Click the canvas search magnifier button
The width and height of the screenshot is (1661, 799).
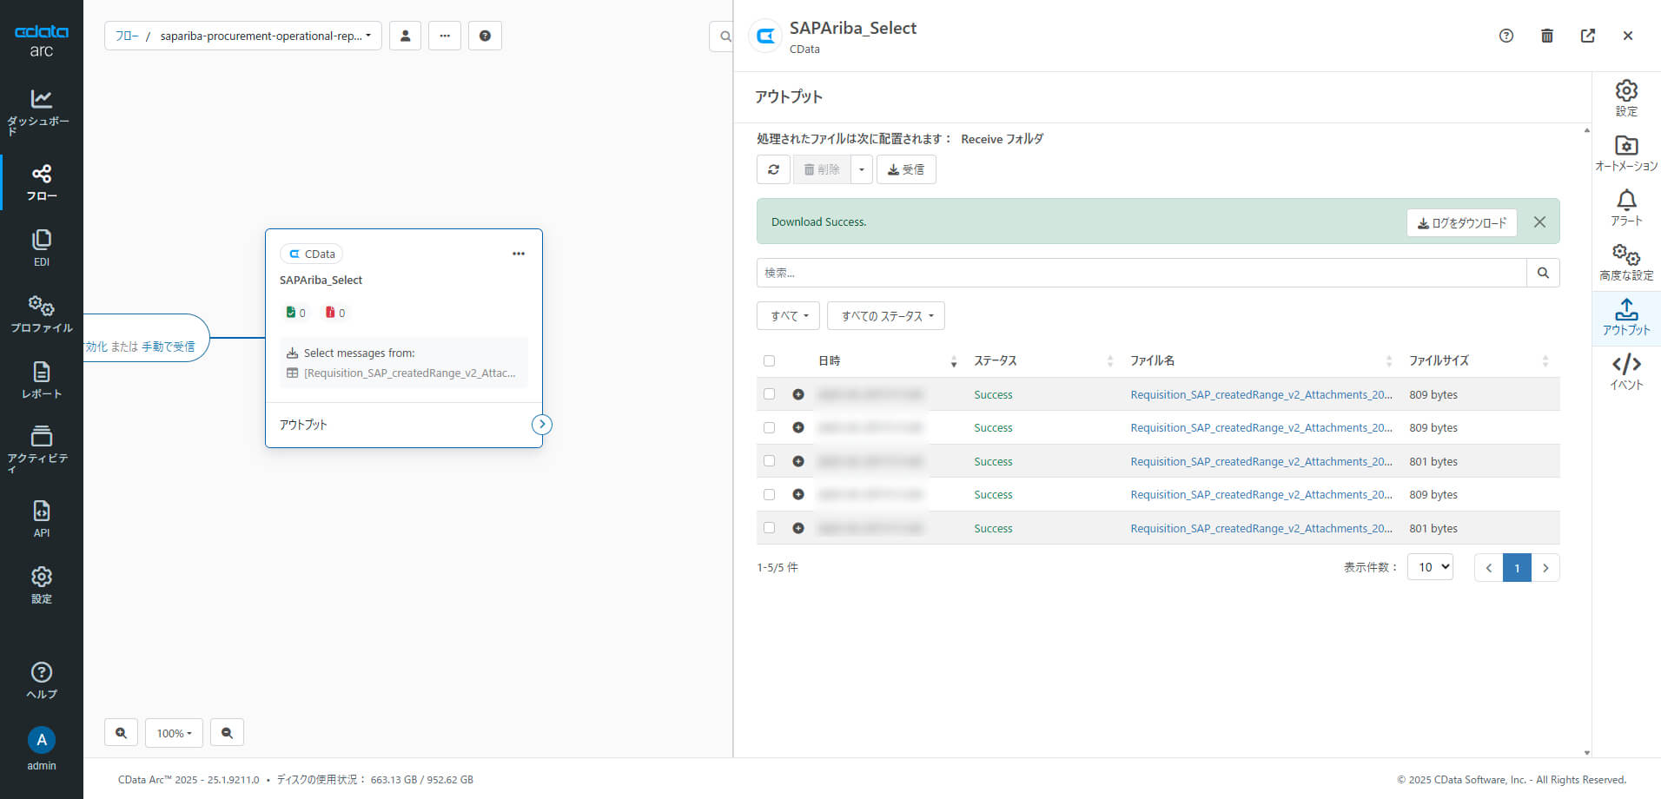(723, 36)
